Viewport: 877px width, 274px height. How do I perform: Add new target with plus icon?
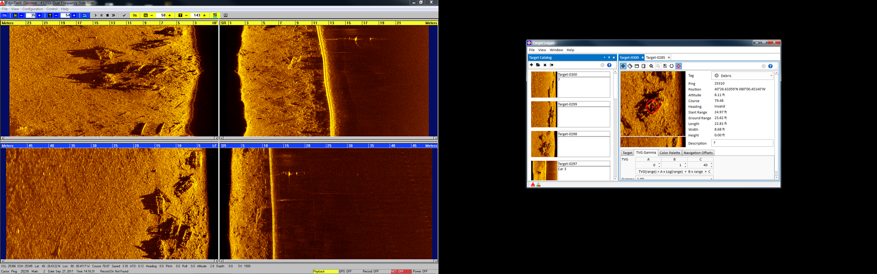click(x=531, y=65)
